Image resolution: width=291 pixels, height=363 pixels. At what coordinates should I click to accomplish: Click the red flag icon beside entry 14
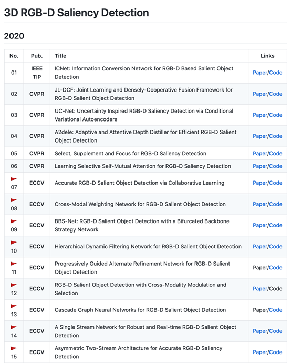point(14,327)
